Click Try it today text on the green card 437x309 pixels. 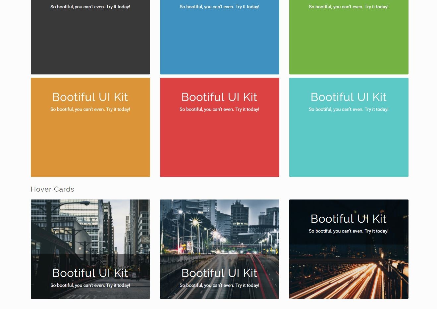click(x=349, y=7)
